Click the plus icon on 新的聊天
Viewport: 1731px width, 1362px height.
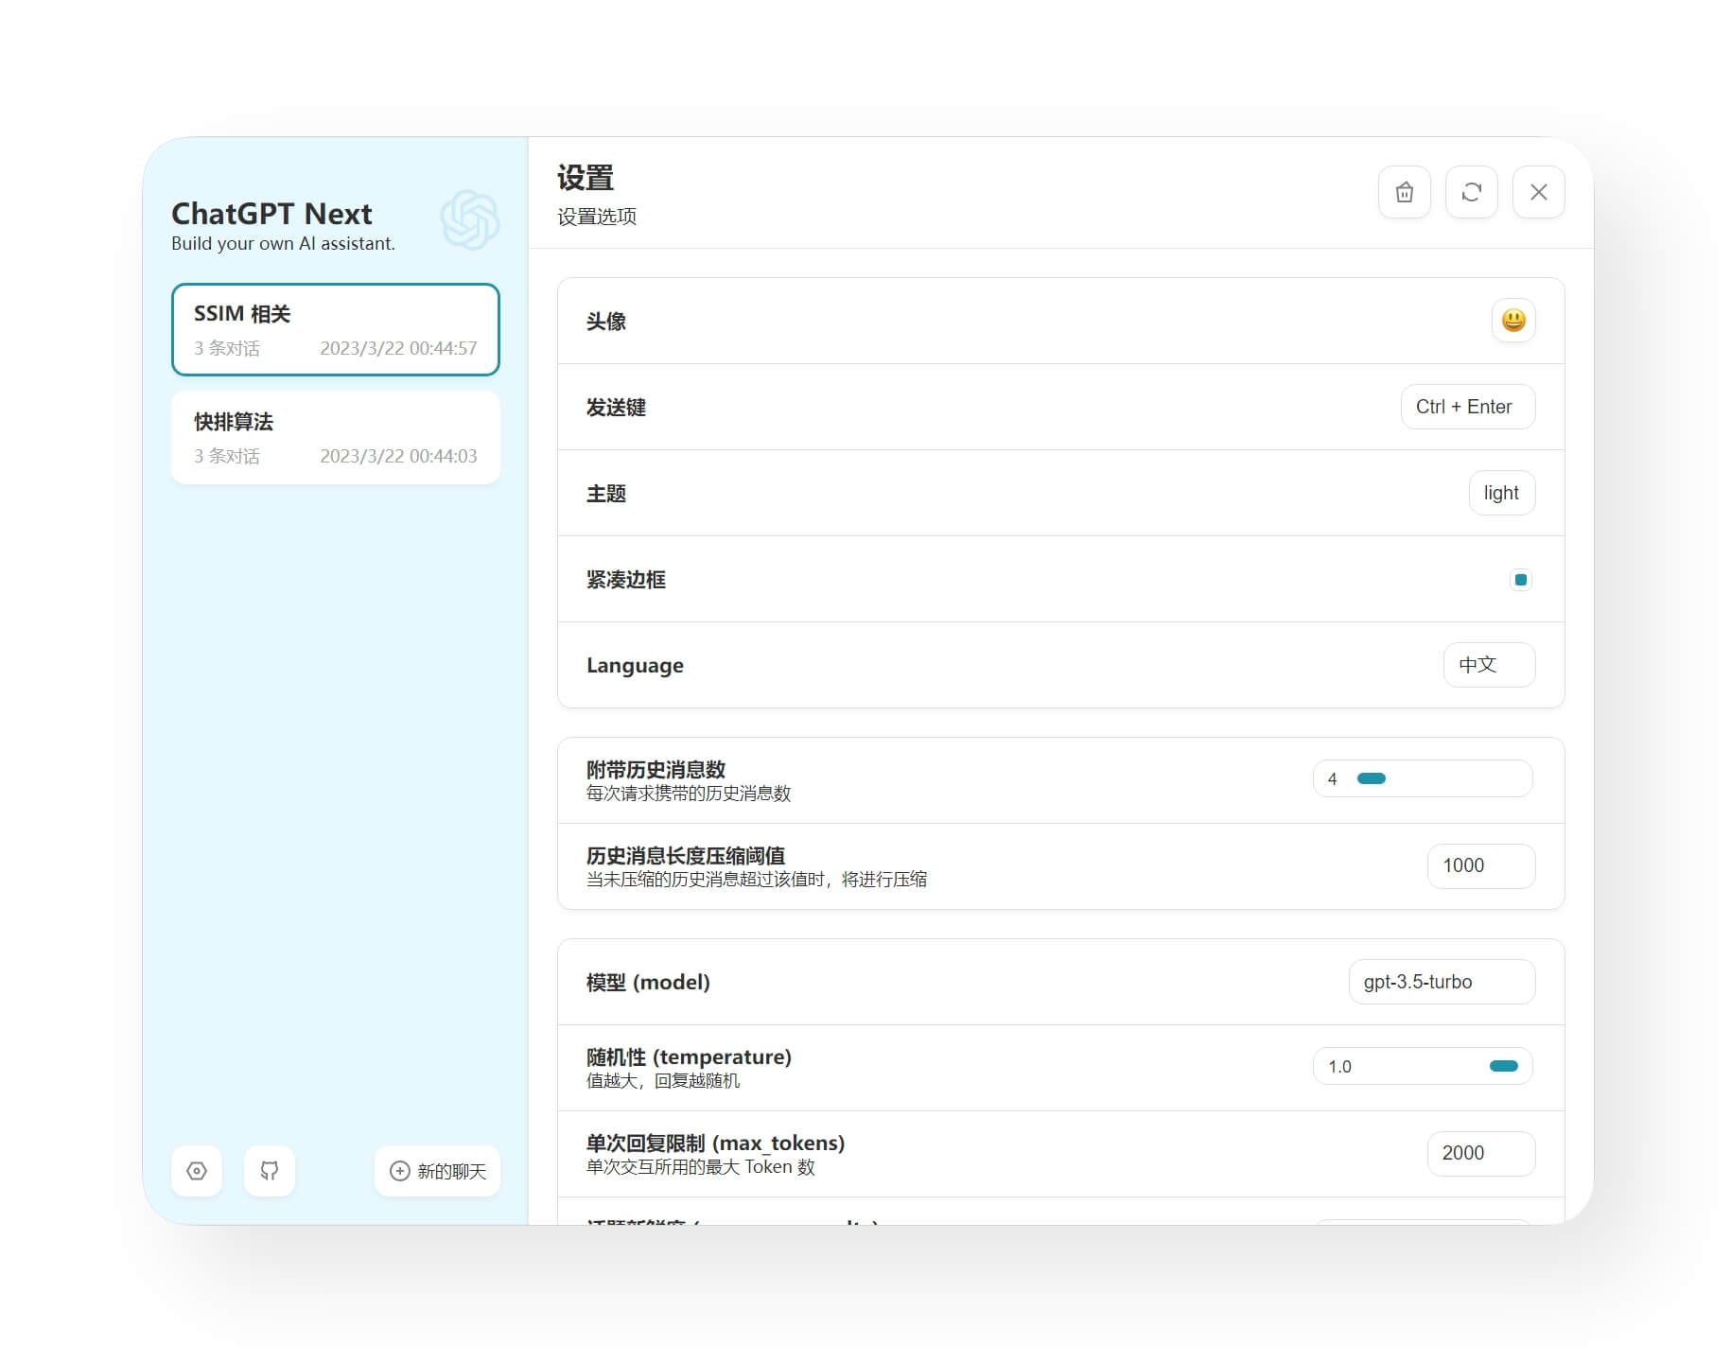(x=400, y=1171)
